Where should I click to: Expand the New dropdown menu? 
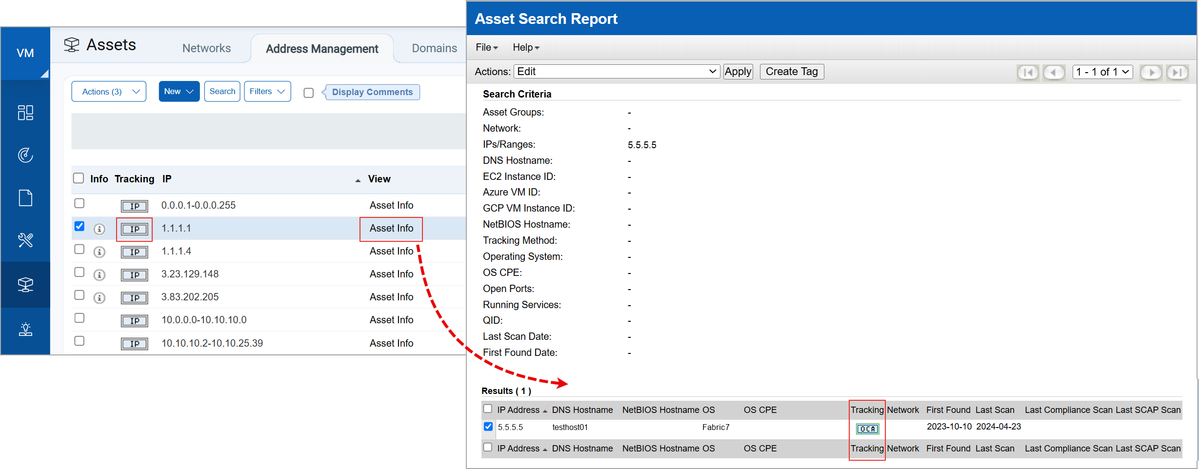[179, 91]
